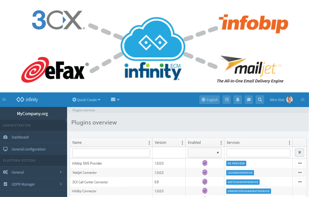Image resolution: width=309 pixels, height=197 pixels.
Task: Open actions menu for Mailjet Connector
Action: [x=300, y=172]
